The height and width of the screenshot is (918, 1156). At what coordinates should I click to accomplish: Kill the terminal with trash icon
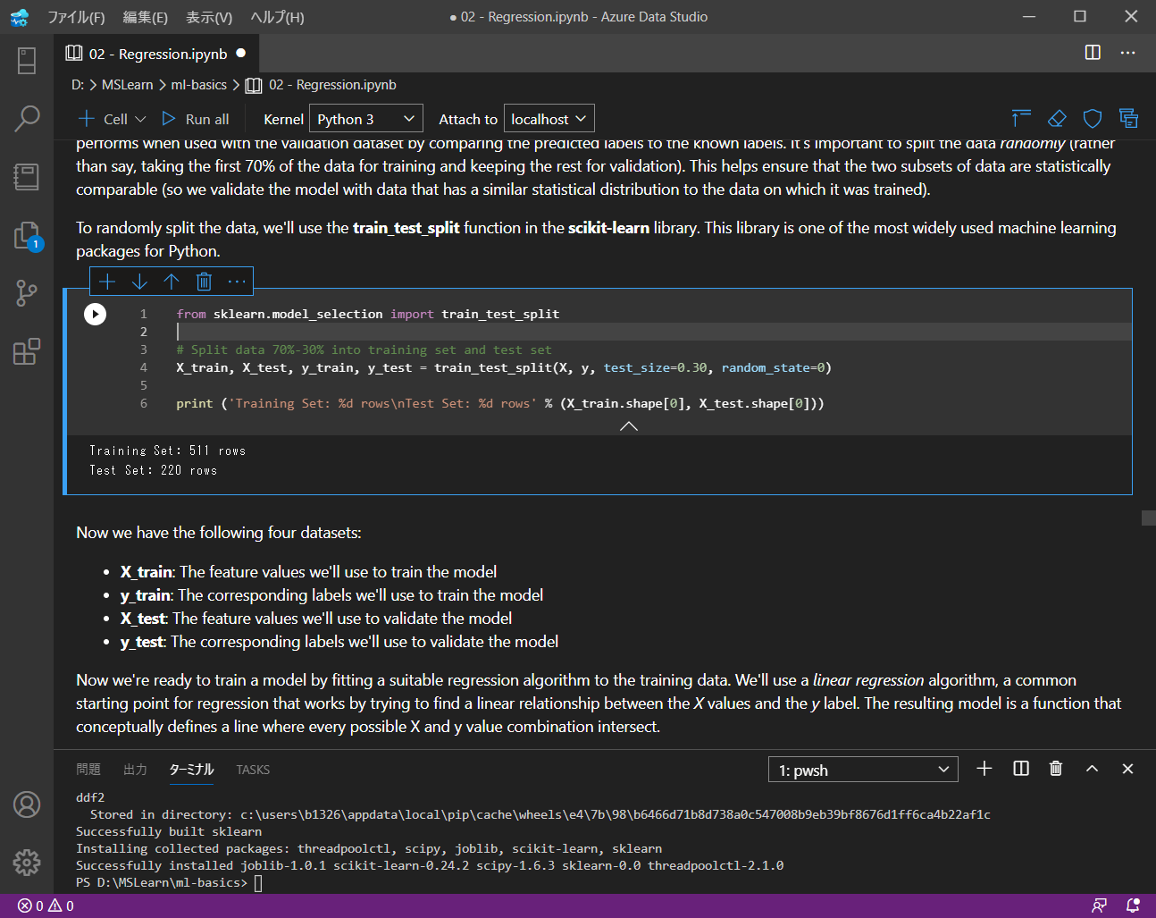pyautogui.click(x=1055, y=769)
